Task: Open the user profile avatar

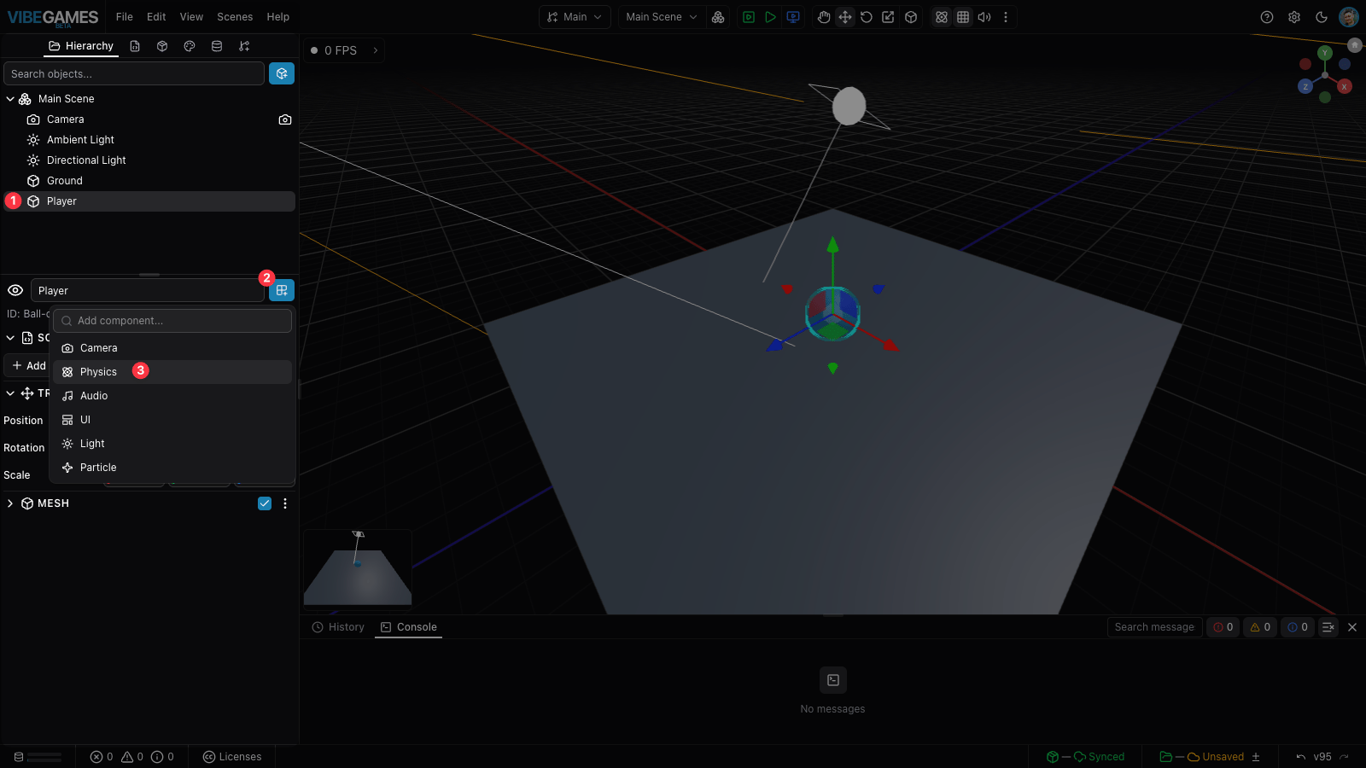Action: [1349, 17]
